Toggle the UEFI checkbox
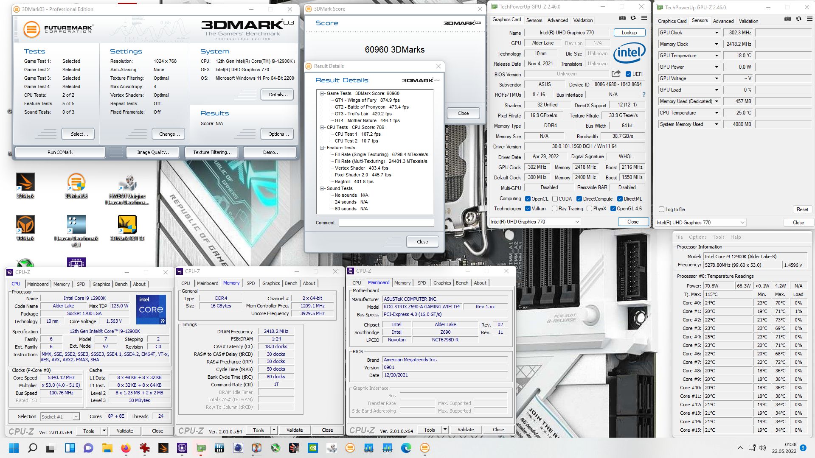The height and width of the screenshot is (458, 815). tap(628, 74)
